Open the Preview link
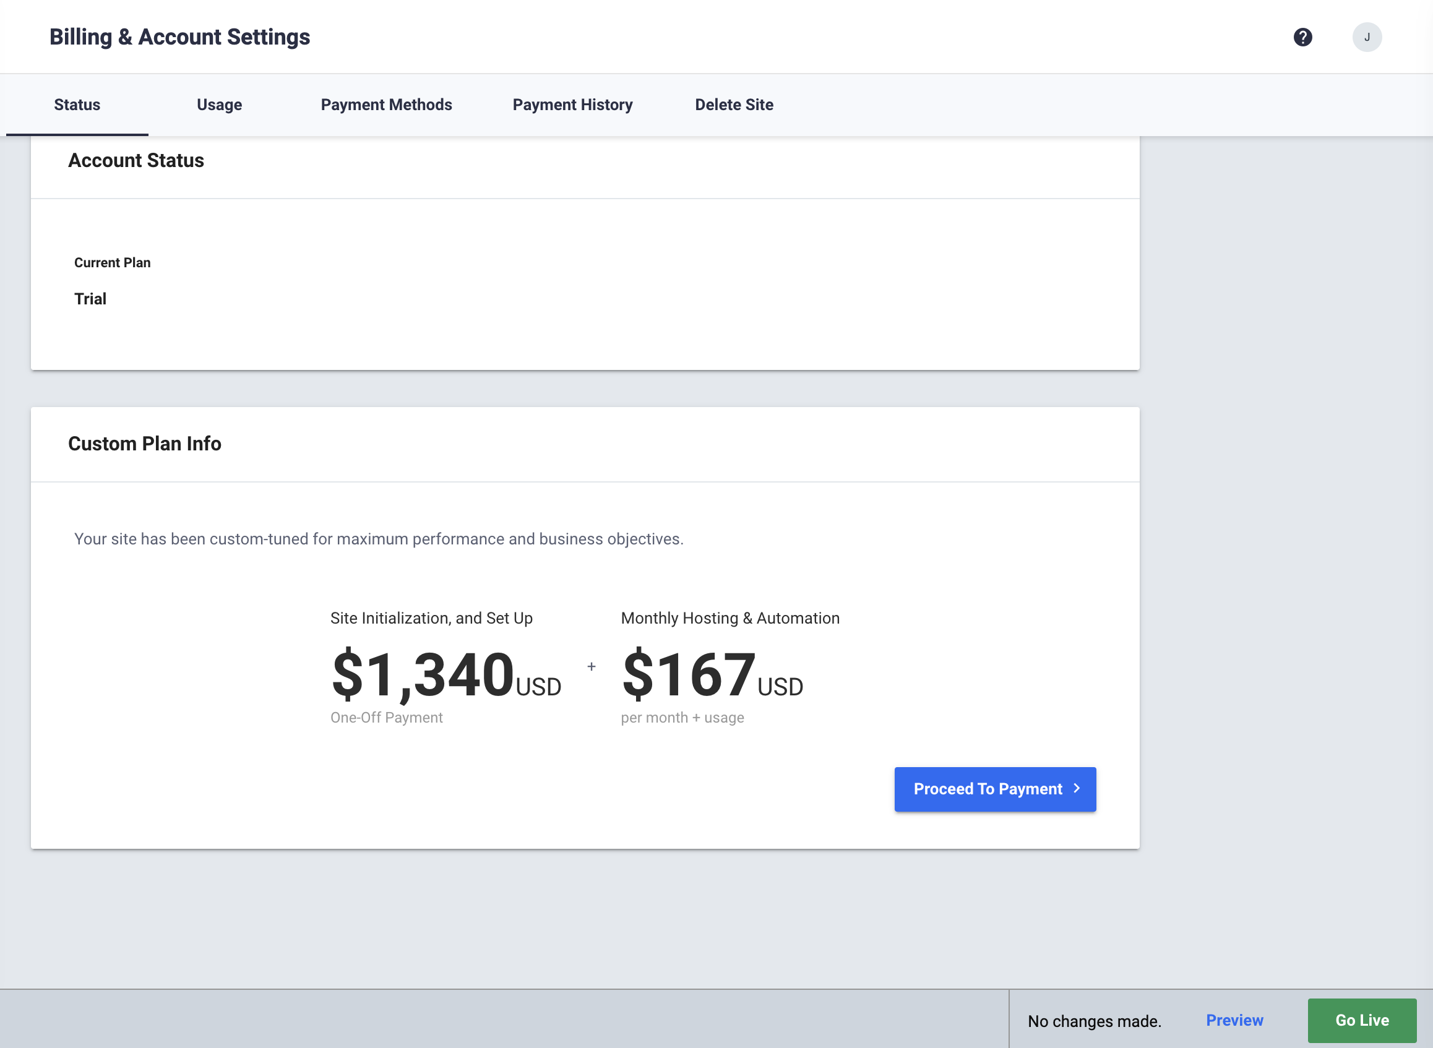Image resolution: width=1433 pixels, height=1048 pixels. tap(1234, 1020)
